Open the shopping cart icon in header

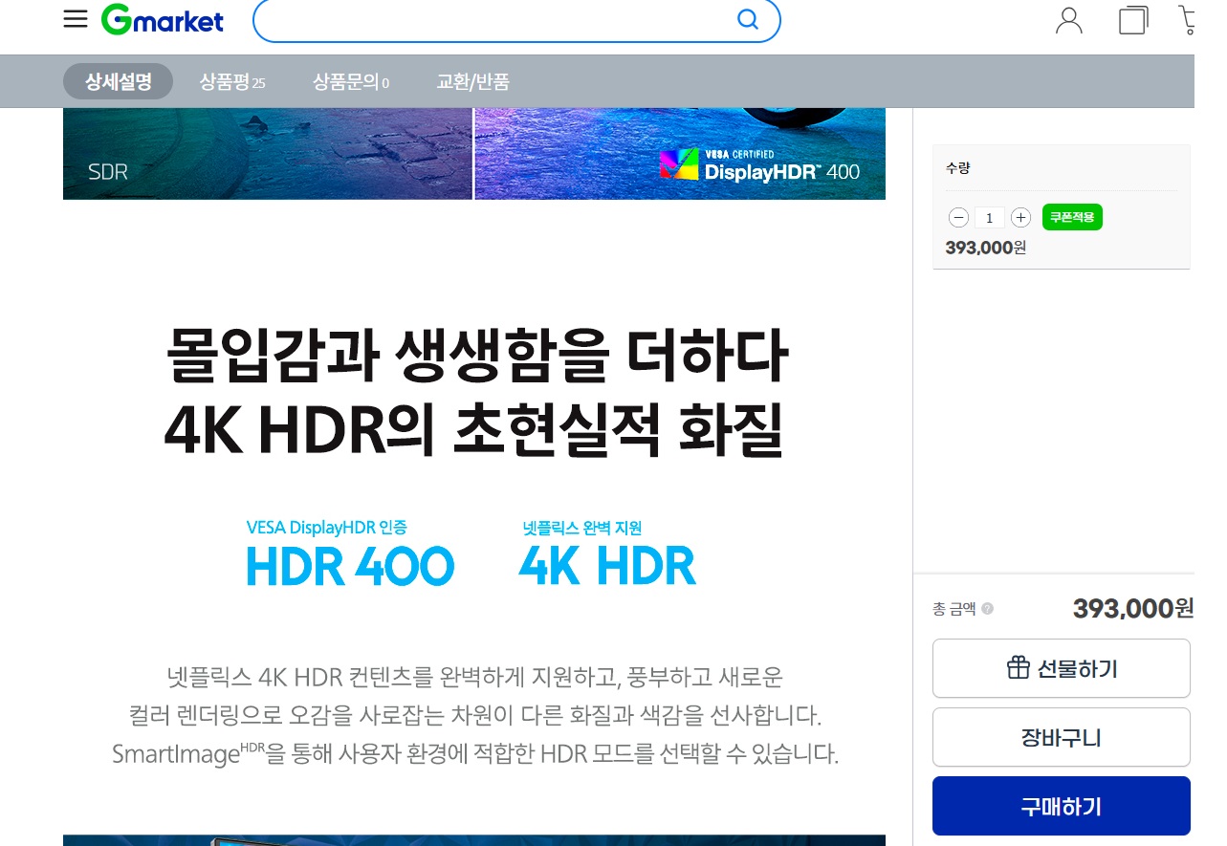[1188, 20]
